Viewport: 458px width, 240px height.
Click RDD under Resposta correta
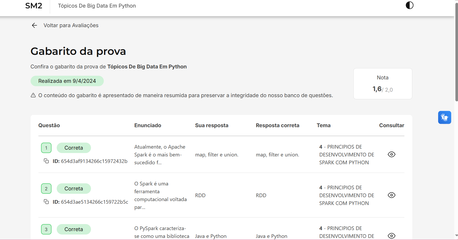coord(261,195)
